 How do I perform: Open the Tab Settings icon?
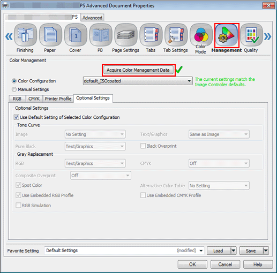[x=176, y=35]
